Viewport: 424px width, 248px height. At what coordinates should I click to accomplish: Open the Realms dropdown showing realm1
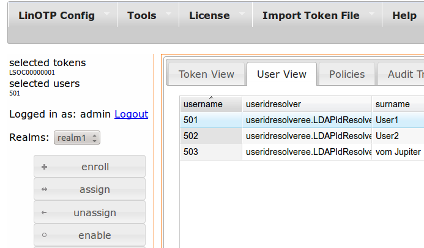[77, 138]
